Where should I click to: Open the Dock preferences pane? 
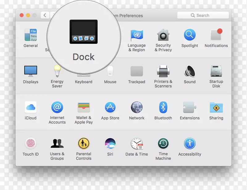83,32
